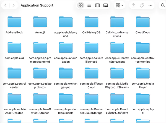Open the group-by dropdown

tap(120, 5)
